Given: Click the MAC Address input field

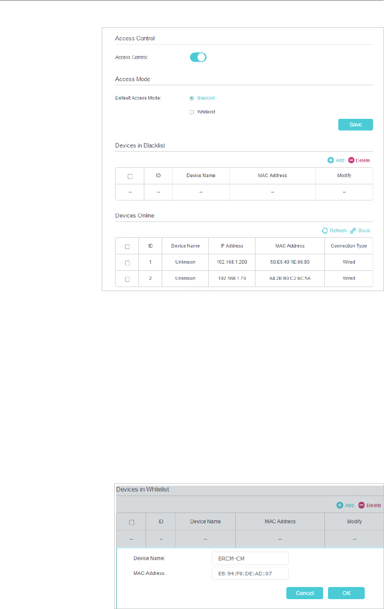Looking at the screenshot, I should 250,573.
